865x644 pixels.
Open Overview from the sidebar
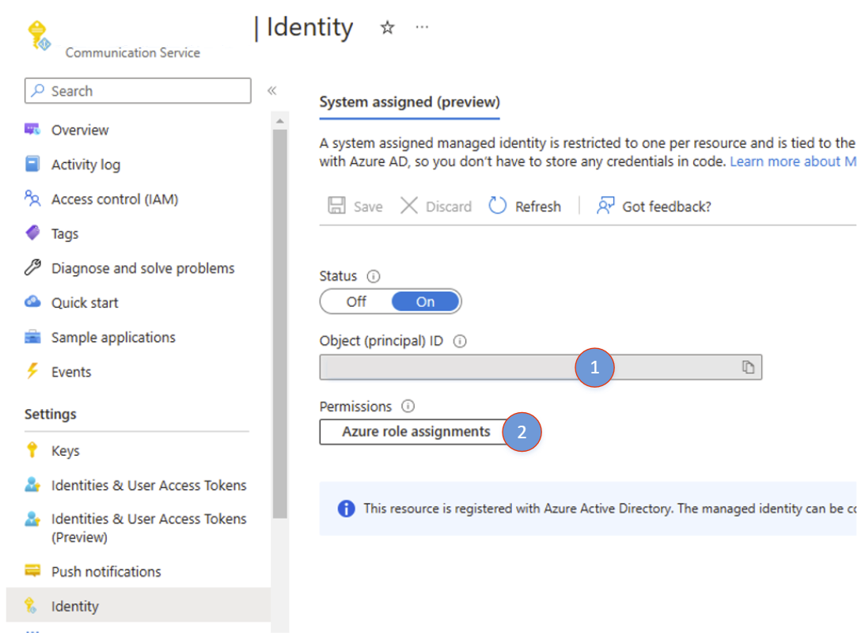80,130
